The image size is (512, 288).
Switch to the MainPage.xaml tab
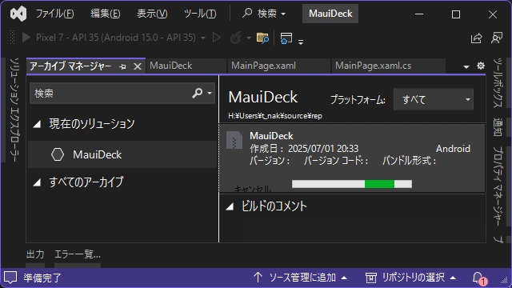(x=263, y=66)
